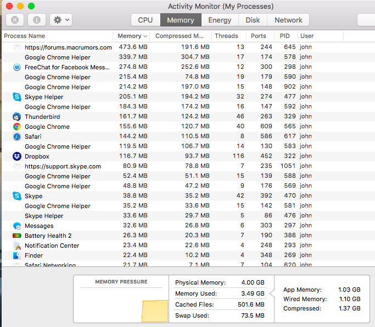The height and width of the screenshot is (327, 375).
Task: Click the 116 threads value for Dropbox
Action: pos(238,156)
